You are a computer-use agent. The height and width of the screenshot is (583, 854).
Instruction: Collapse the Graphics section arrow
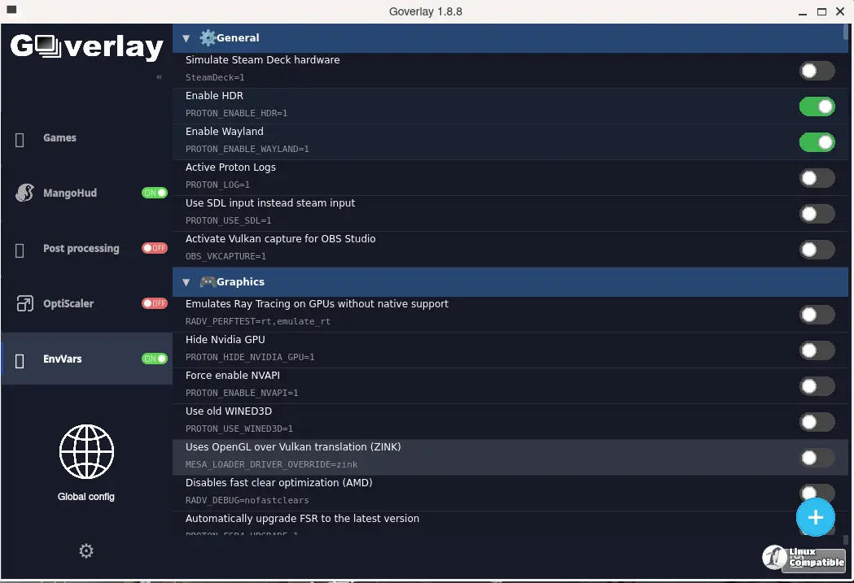coord(186,282)
